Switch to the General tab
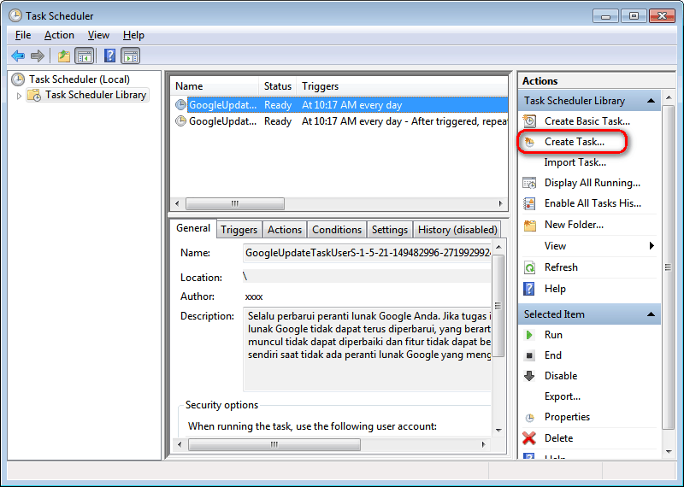The width and height of the screenshot is (684, 487). [x=193, y=228]
